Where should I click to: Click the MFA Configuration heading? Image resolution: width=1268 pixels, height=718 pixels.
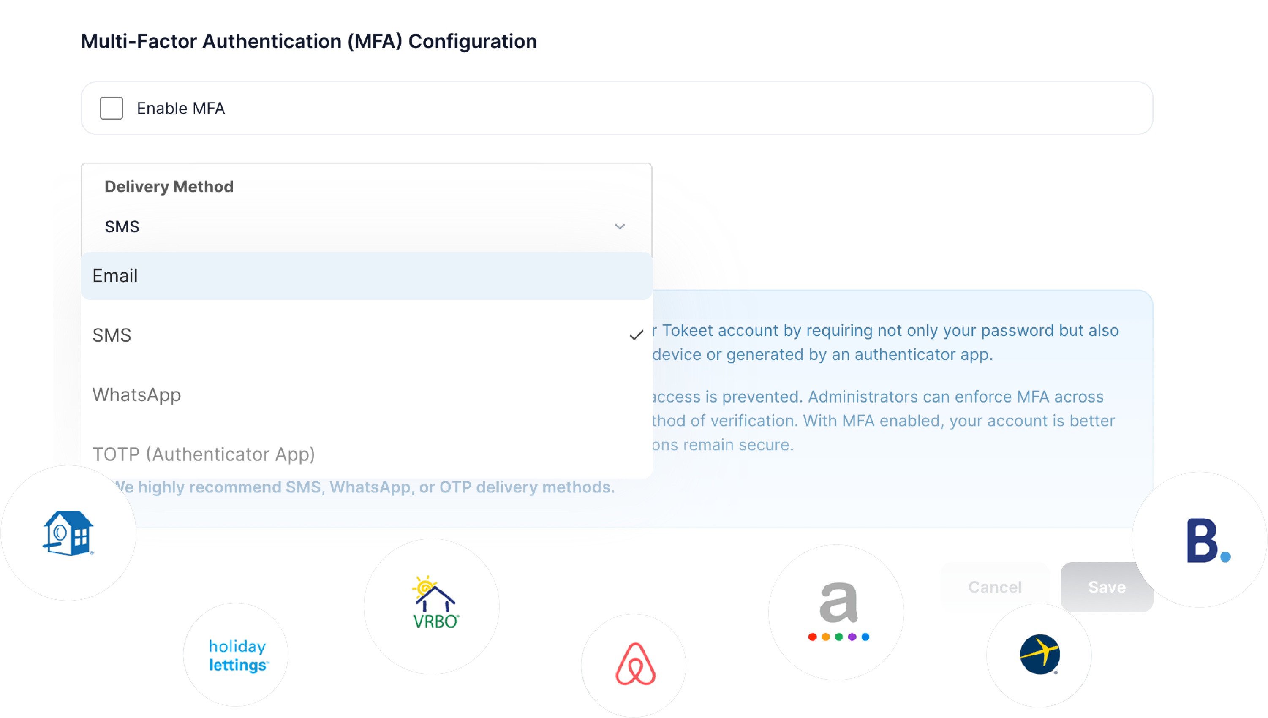pos(309,41)
